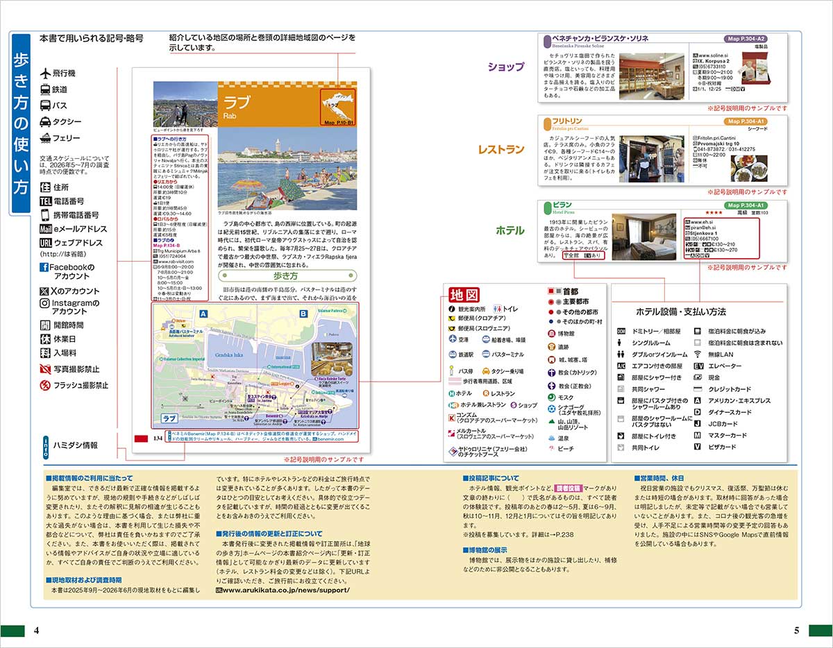This screenshot has width=833, height=648.
Task: Click the Instagram account icon
Action: pos(44,303)
